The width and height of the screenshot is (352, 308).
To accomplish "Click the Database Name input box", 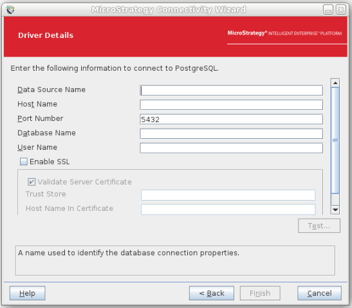I will tap(232, 134).
